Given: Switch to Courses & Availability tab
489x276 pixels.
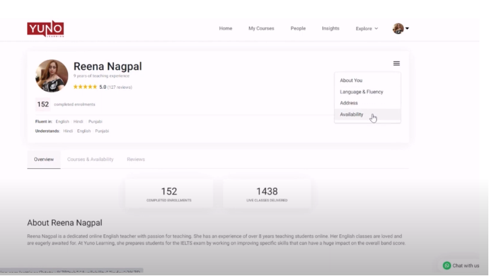Looking at the screenshot, I should [x=90, y=160].
